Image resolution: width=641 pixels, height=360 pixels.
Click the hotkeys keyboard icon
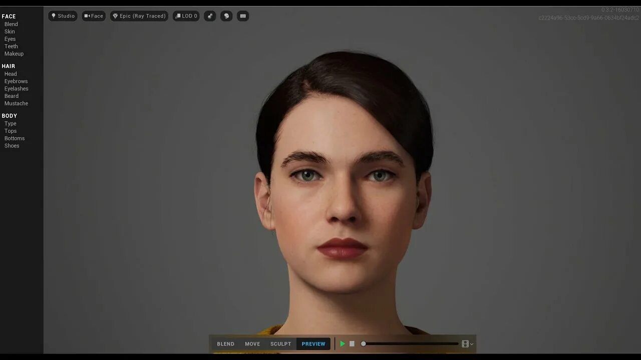pyautogui.click(x=243, y=16)
